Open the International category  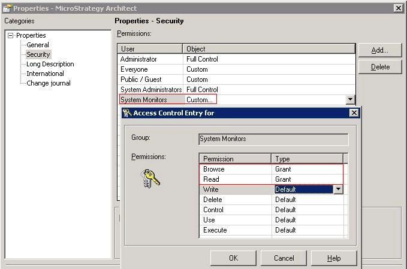[45, 74]
